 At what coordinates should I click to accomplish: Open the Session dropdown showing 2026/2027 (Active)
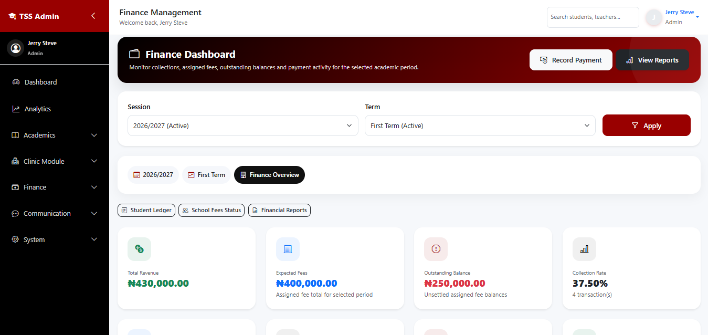[243, 125]
